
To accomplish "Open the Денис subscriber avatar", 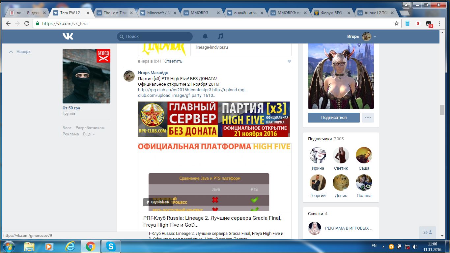I will click(341, 183).
